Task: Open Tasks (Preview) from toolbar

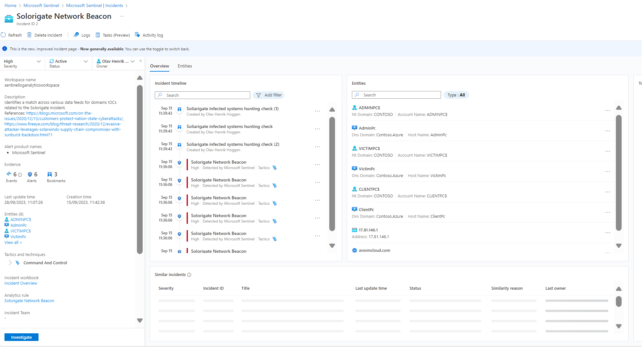Action: (x=113, y=35)
